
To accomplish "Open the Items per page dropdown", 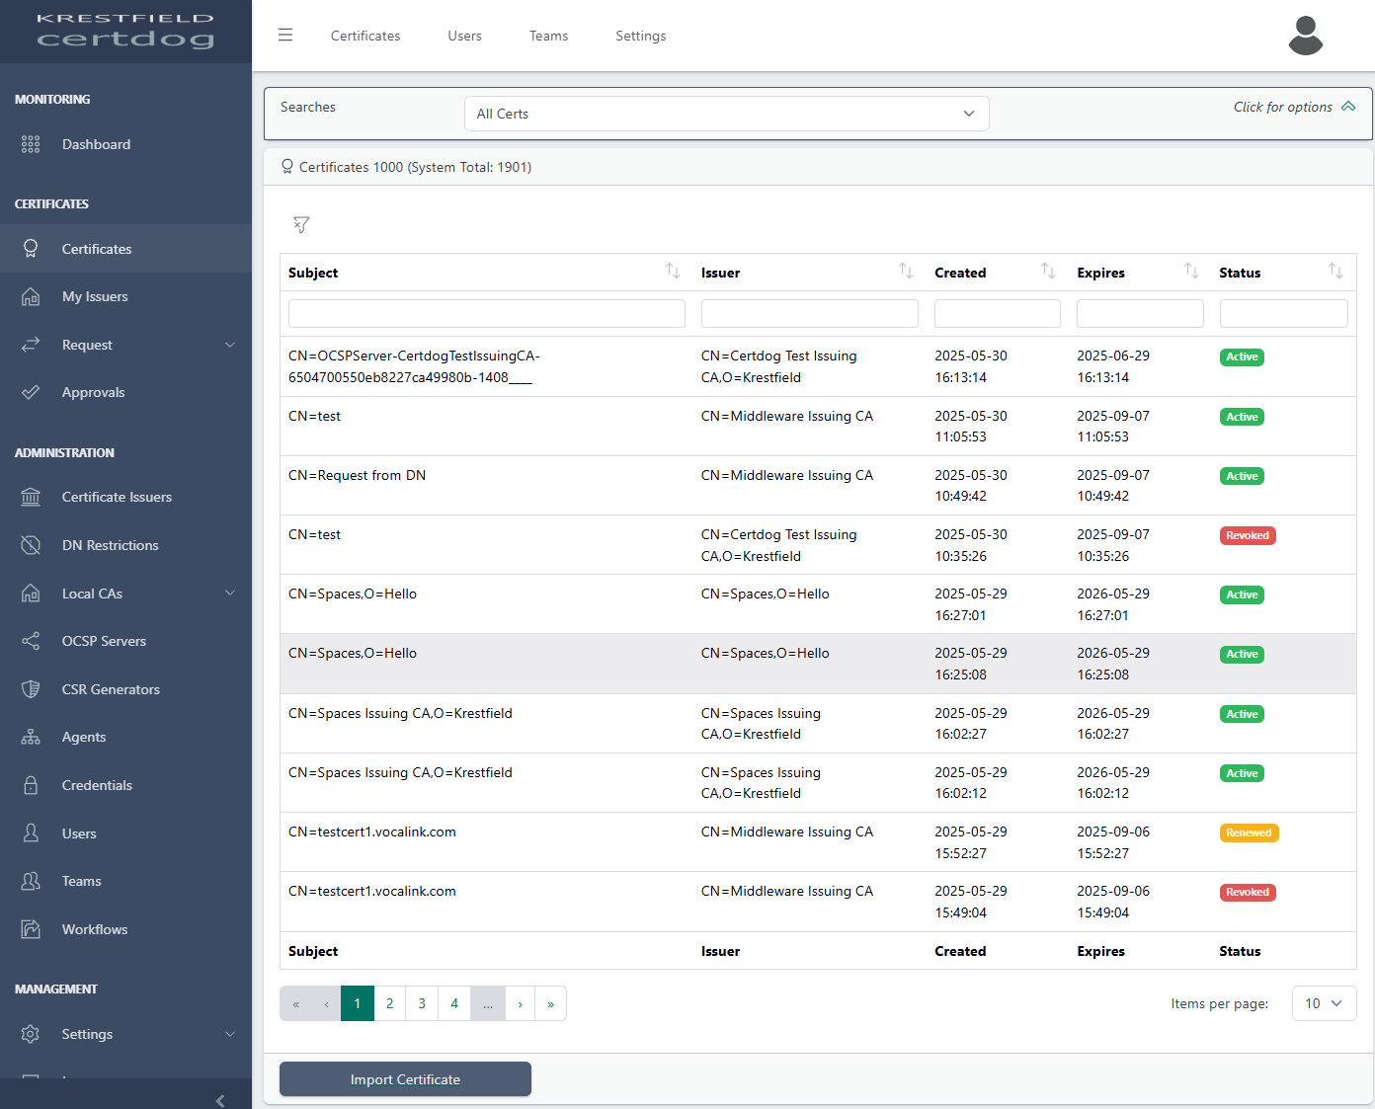I will point(1324,1003).
